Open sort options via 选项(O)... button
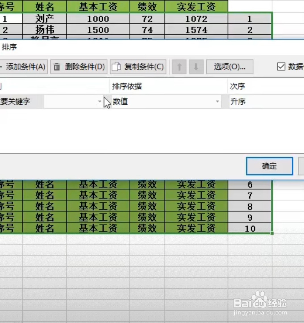The image size is (304, 323). (230, 67)
